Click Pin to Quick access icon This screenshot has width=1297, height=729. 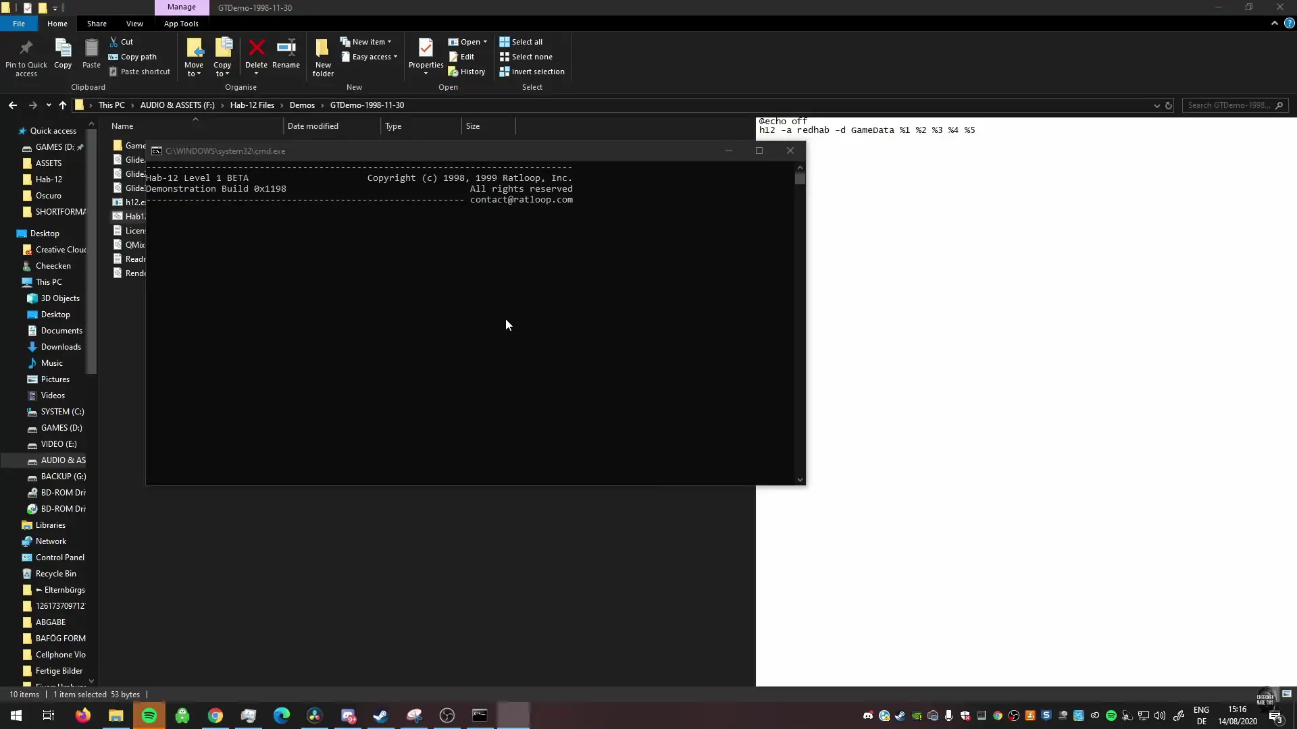(x=26, y=49)
